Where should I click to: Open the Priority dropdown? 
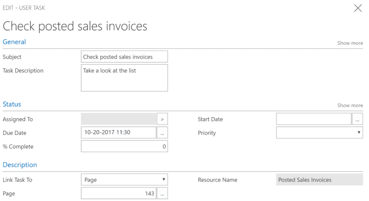[x=319, y=133]
